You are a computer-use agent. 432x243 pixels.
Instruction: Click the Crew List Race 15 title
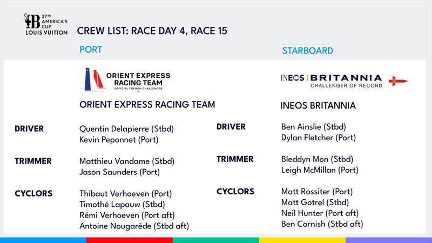pos(152,31)
